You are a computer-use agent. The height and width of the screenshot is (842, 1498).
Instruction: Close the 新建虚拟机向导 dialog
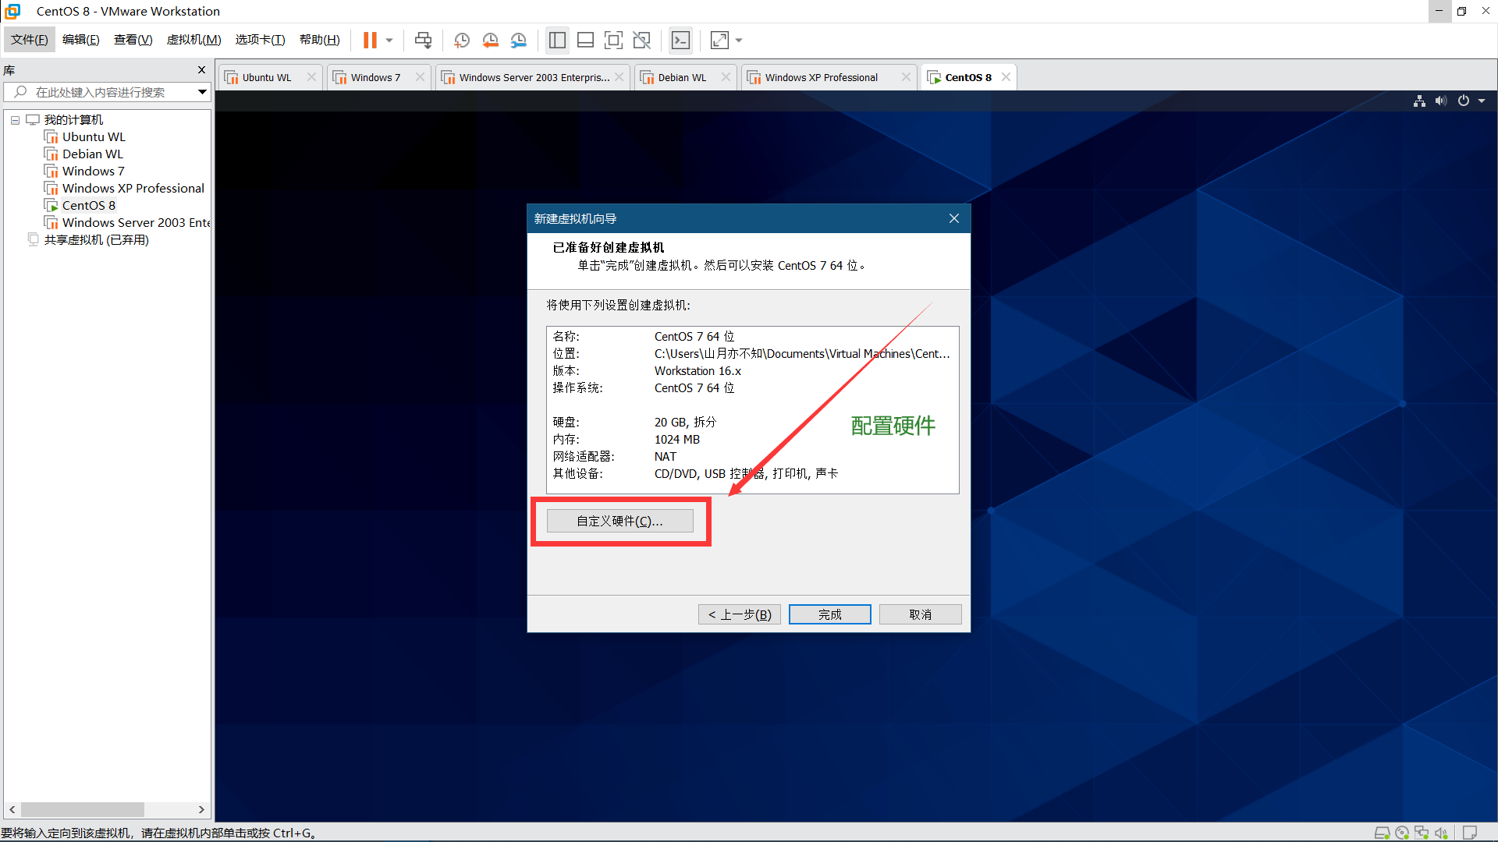click(x=953, y=218)
